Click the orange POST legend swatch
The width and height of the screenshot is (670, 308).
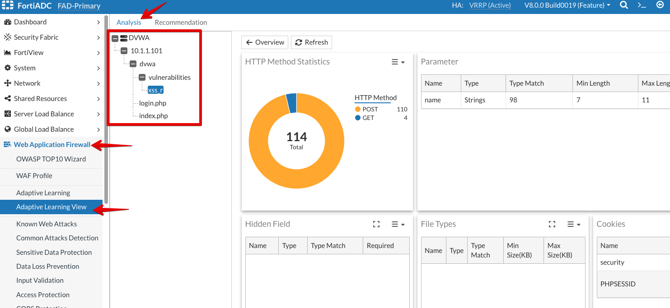[358, 110]
